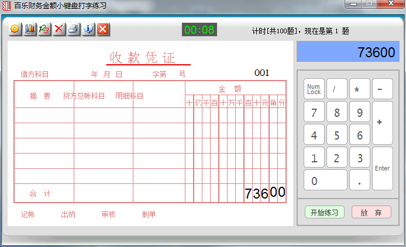Click the Enter key on keypad

click(383, 168)
